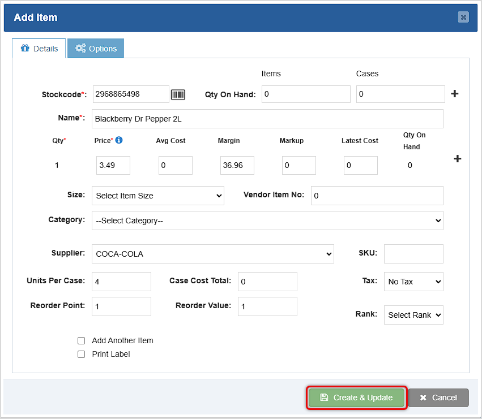The image size is (482, 419).
Task: Click the plus icon next to Cases field
Action: [x=455, y=94]
